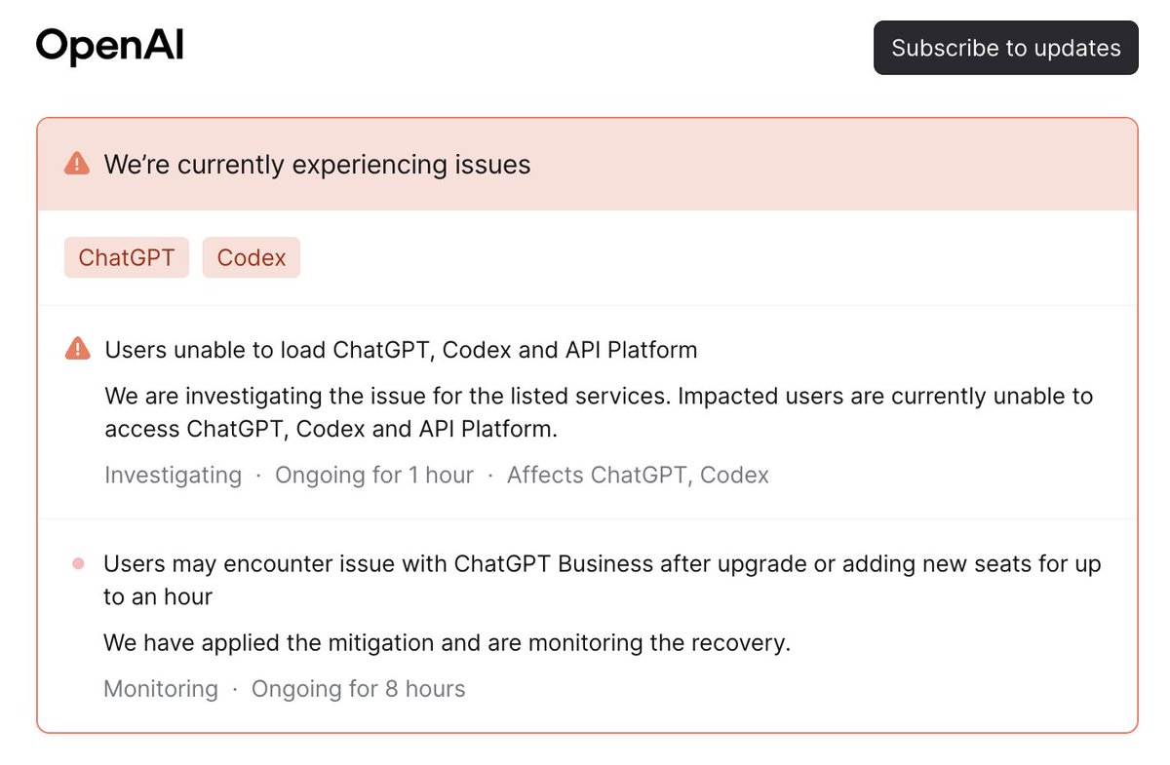Open 'Users unable to load ChatGPT, Codex and API Platform' incident
The height and width of the screenshot is (765, 1170).
402,349
